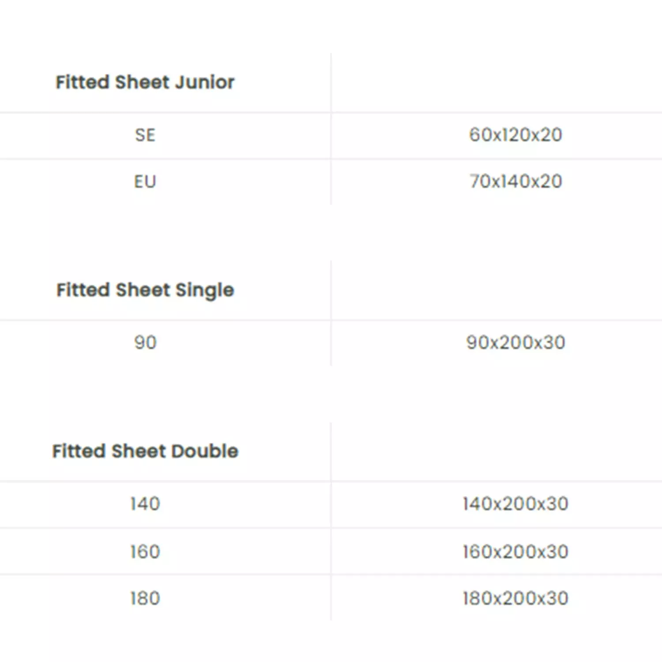Viewport: 662px width, 662px height.
Task: Click the Fitted Sheet Double heading
Action: (145, 451)
